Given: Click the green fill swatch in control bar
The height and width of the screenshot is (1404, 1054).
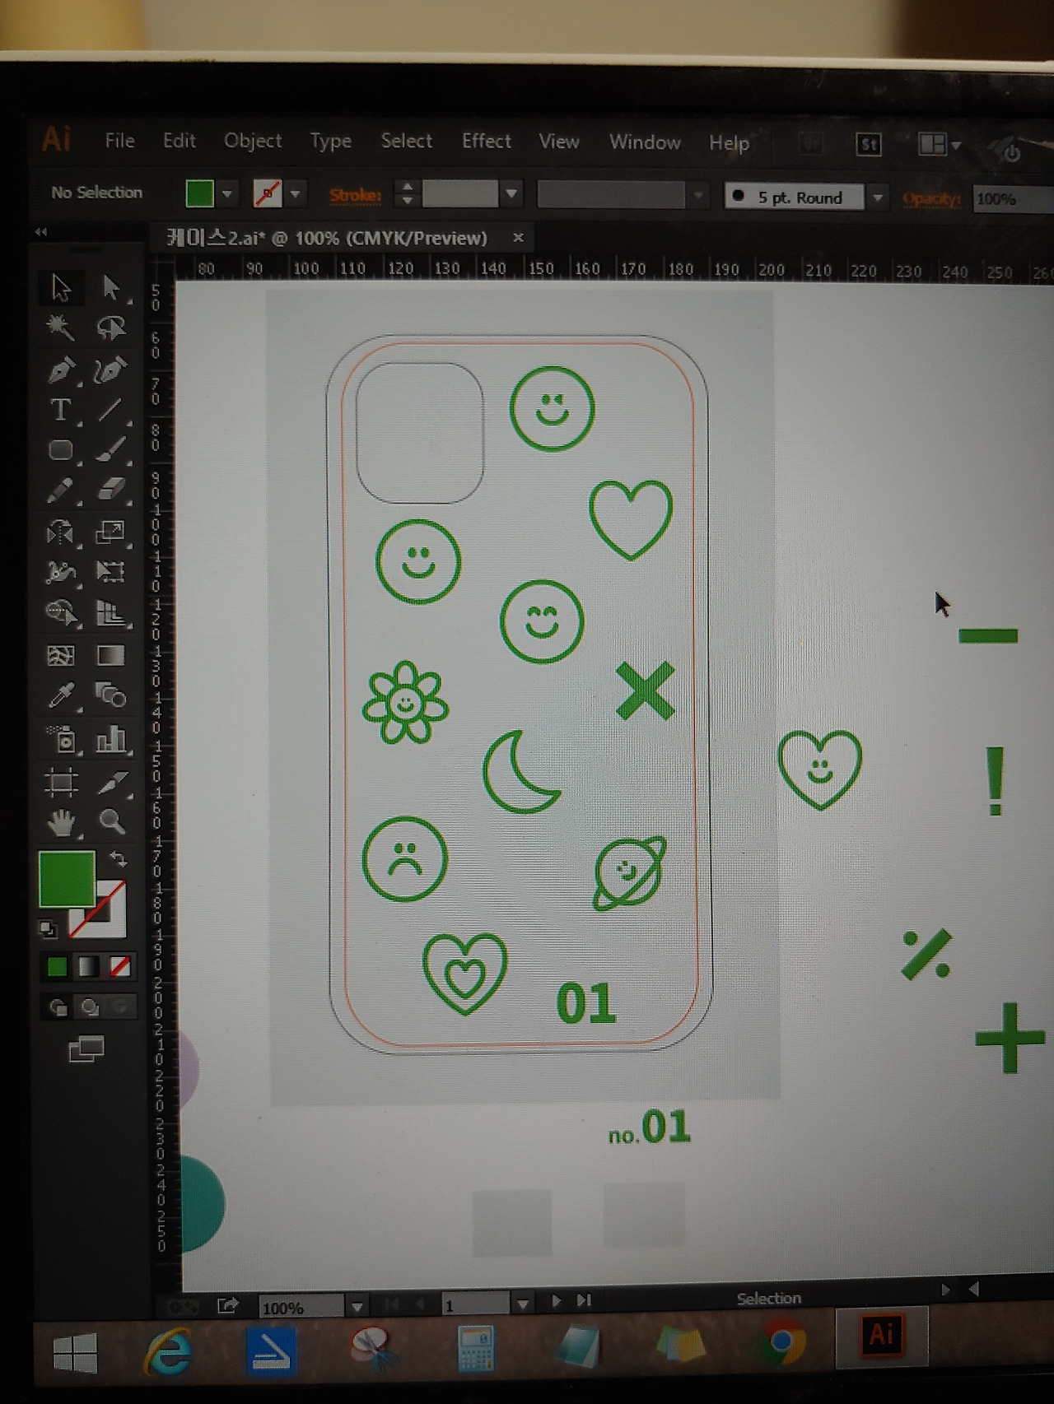Looking at the screenshot, I should coord(200,193).
